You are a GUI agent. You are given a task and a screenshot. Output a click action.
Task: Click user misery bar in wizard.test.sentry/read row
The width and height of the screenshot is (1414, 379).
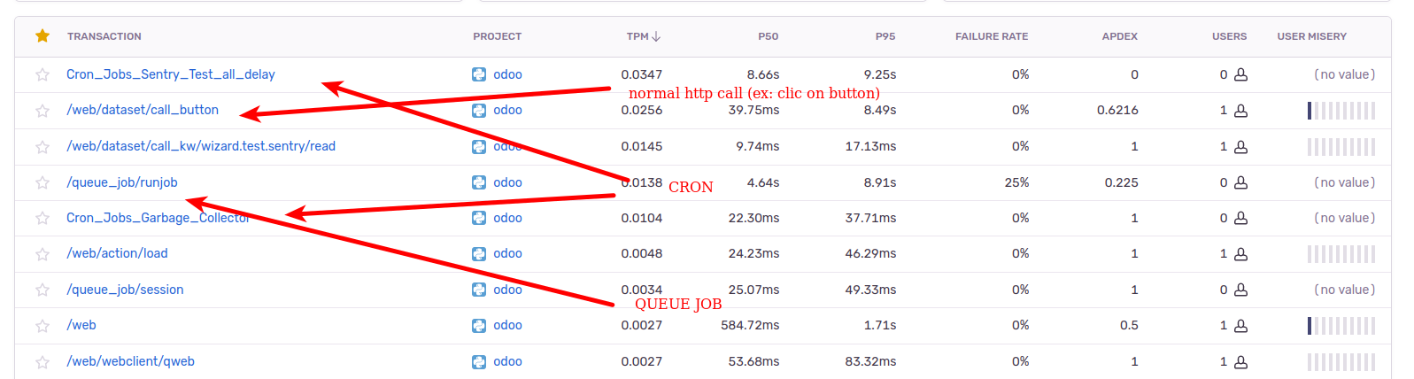tap(1341, 147)
